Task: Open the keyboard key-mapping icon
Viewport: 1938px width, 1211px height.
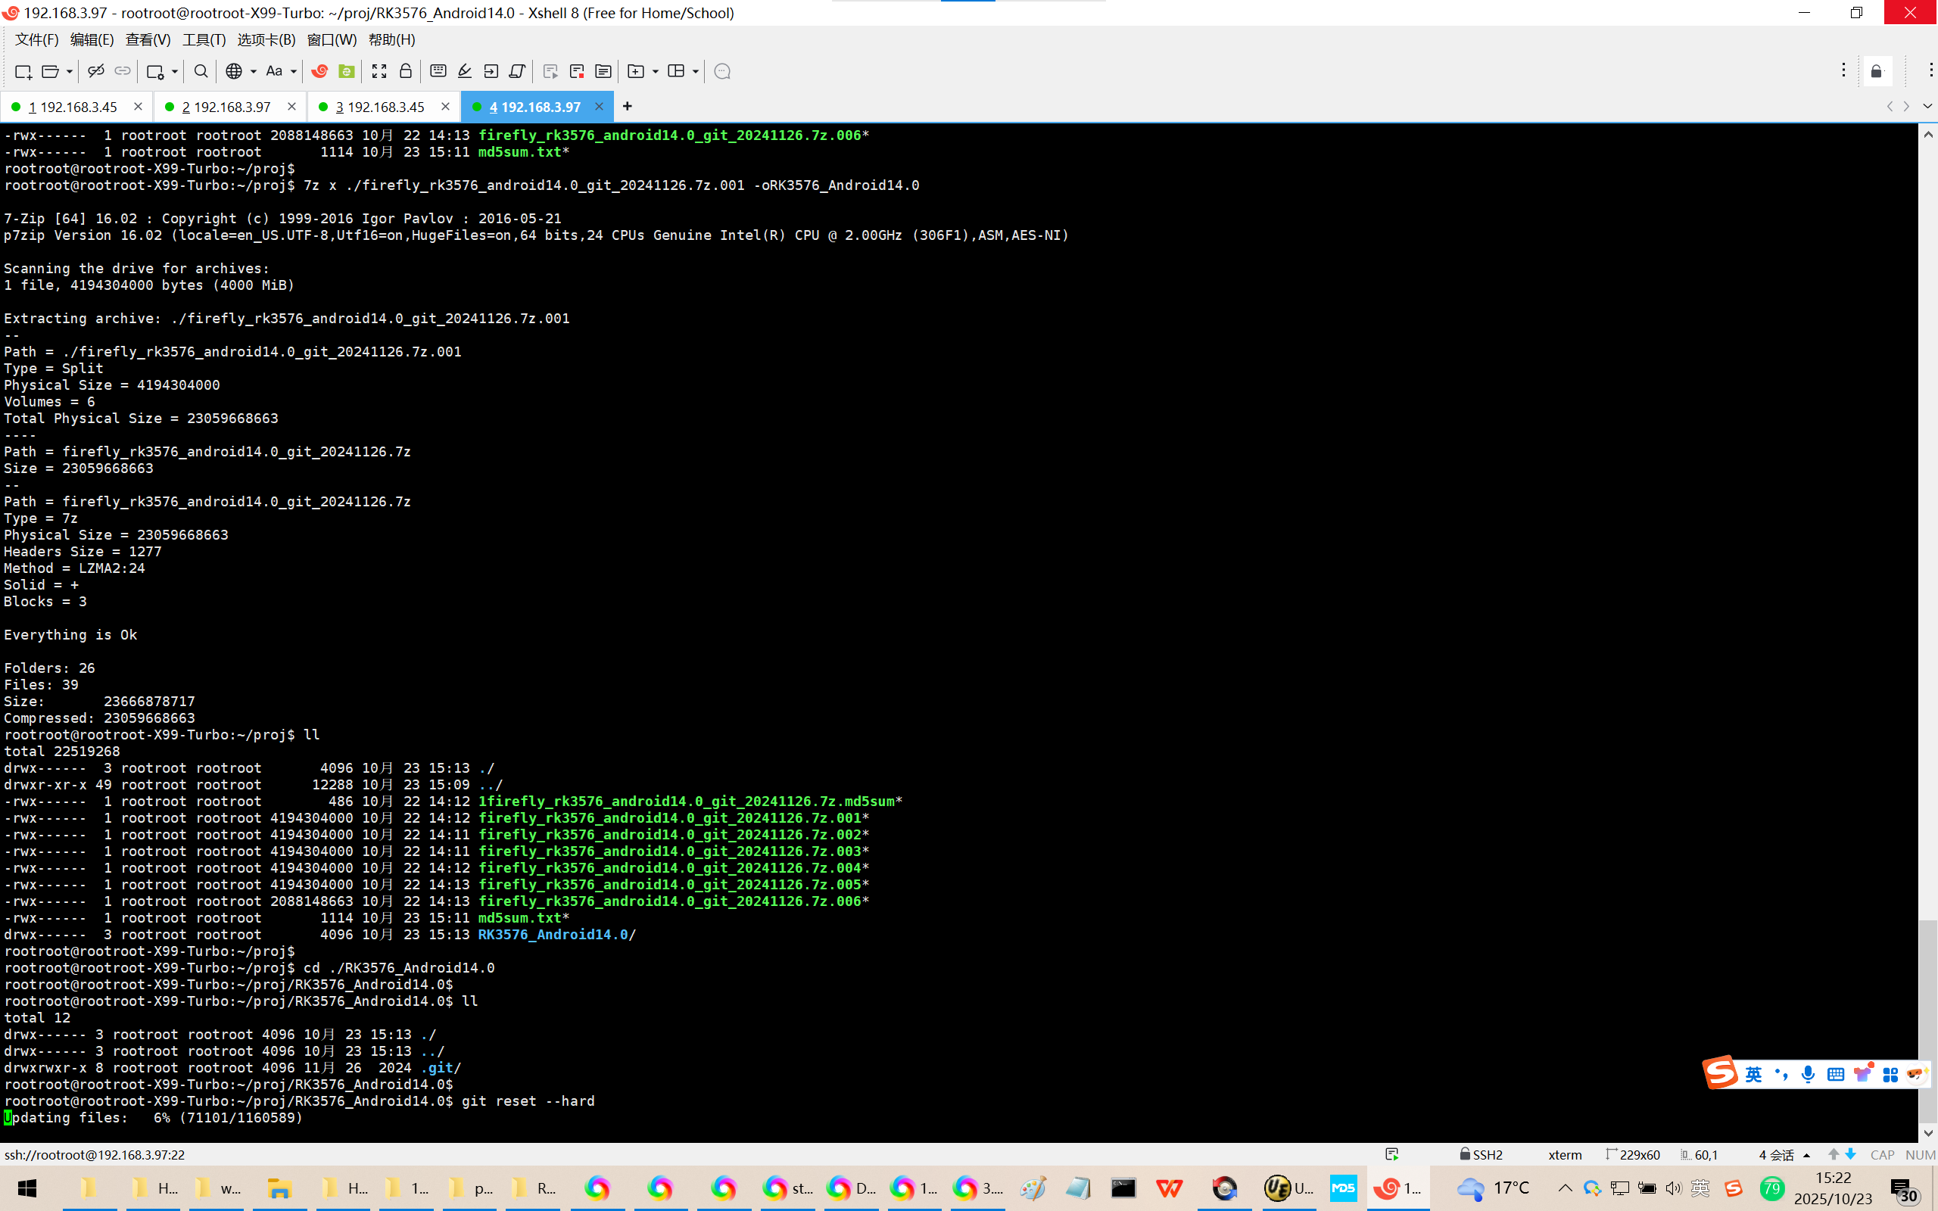Action: pos(438,71)
